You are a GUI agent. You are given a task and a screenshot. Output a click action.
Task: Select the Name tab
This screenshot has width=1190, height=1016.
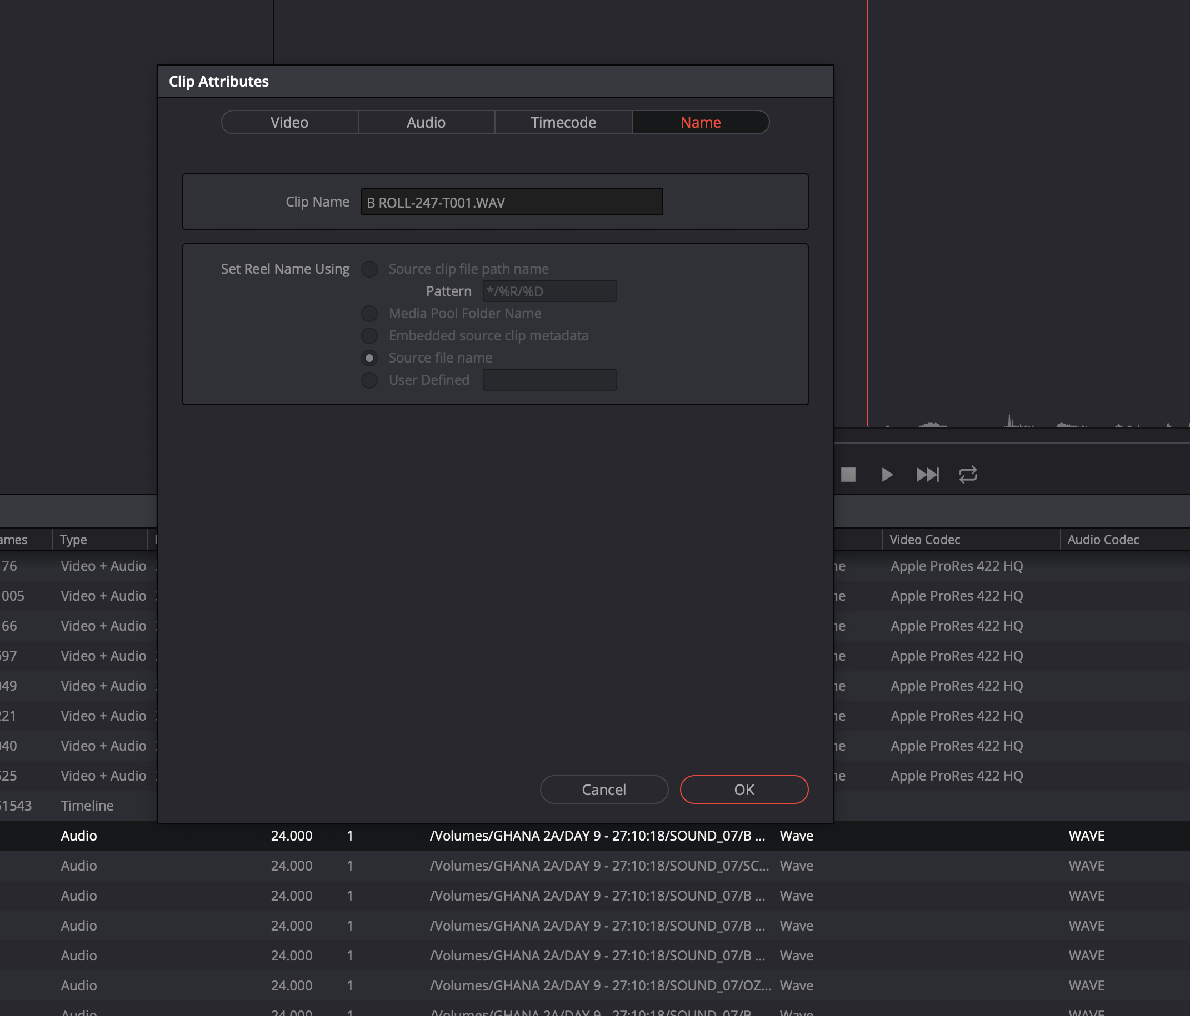[701, 122]
